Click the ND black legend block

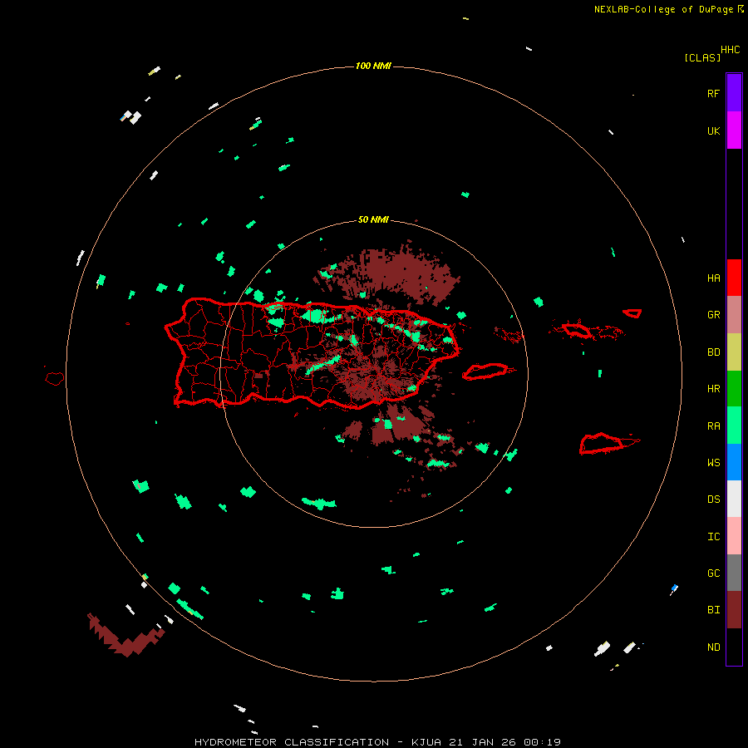click(734, 647)
